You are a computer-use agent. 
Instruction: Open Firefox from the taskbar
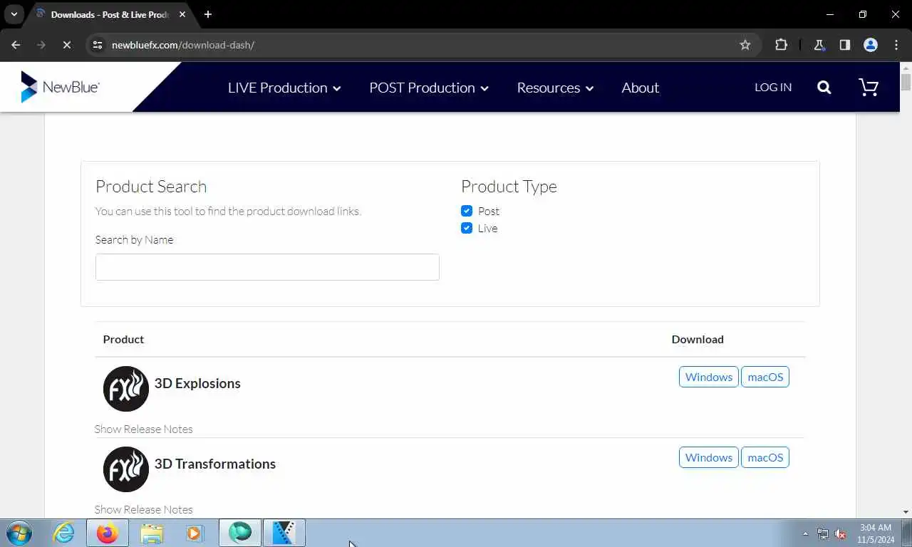(108, 533)
